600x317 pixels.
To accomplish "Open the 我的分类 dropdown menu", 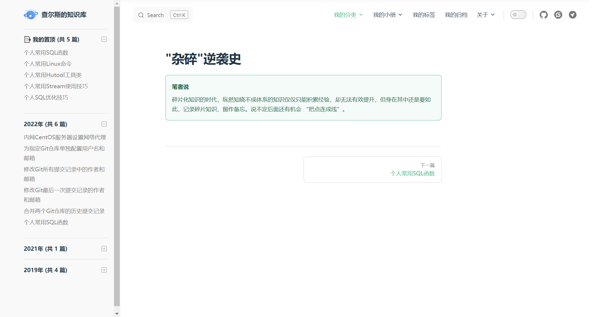I will [348, 15].
